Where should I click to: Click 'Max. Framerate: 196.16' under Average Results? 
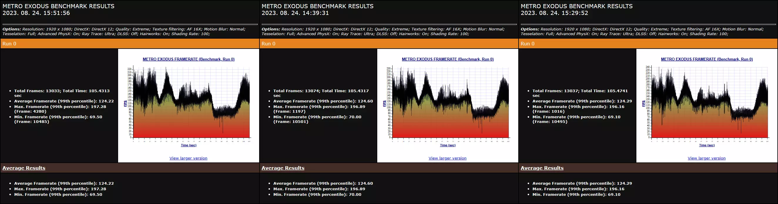pos(579,189)
